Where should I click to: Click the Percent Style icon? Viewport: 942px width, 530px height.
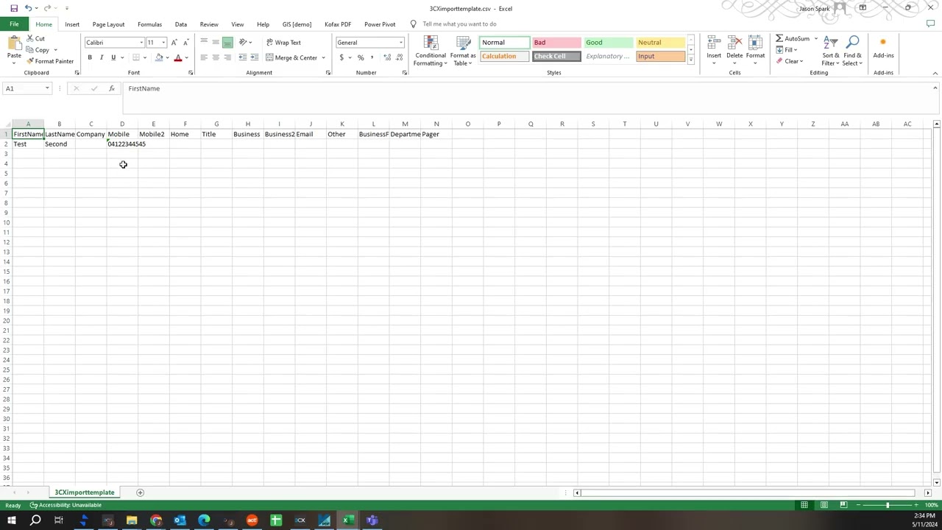point(361,57)
